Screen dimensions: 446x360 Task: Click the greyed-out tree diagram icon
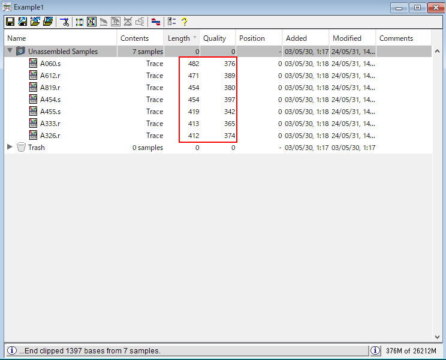(140, 22)
